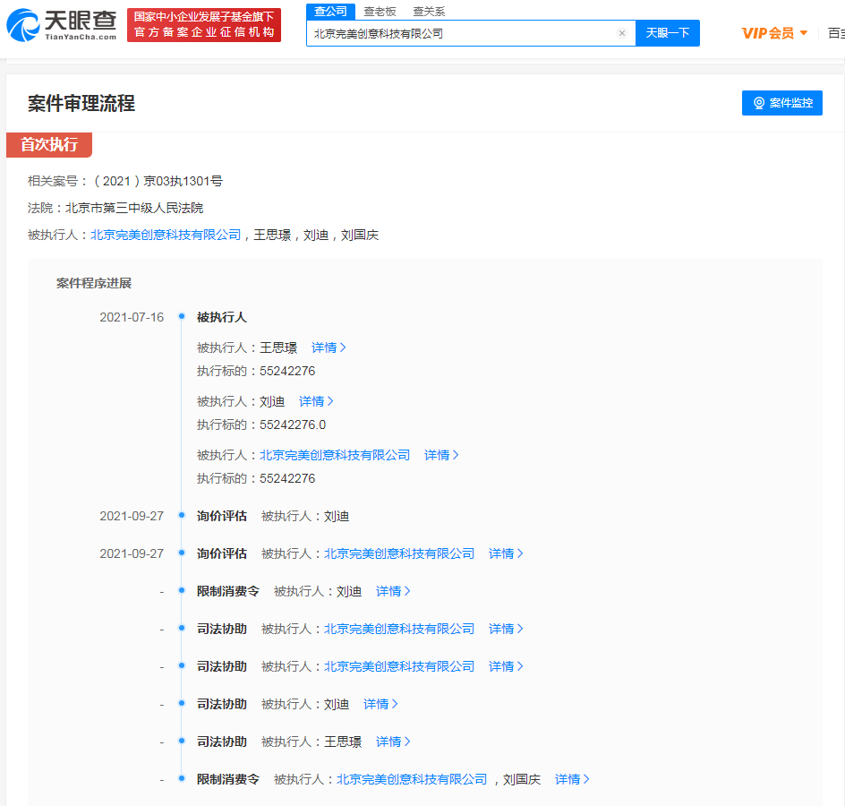Screen dimensions: 845x806
Task: Switch to the 查关系 tab
Action: click(429, 12)
